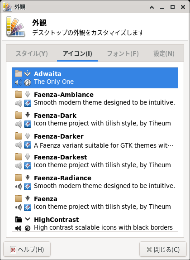190x260 pixels.
Task: Click the HighContrast browser icon
Action: click(28, 228)
